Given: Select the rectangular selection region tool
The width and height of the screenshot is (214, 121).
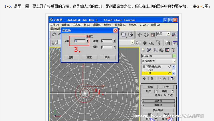Looking at the screenshot, I should coord(124,35).
